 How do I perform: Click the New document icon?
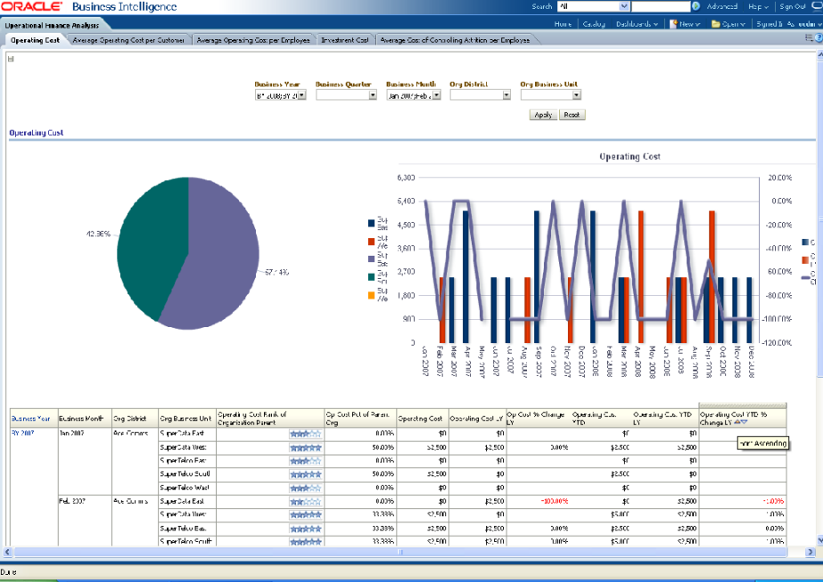click(673, 23)
